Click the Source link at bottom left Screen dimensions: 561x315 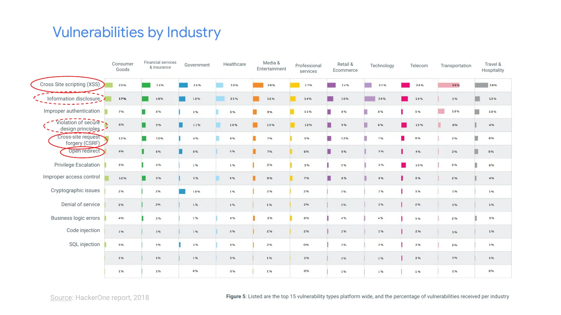tap(61, 297)
